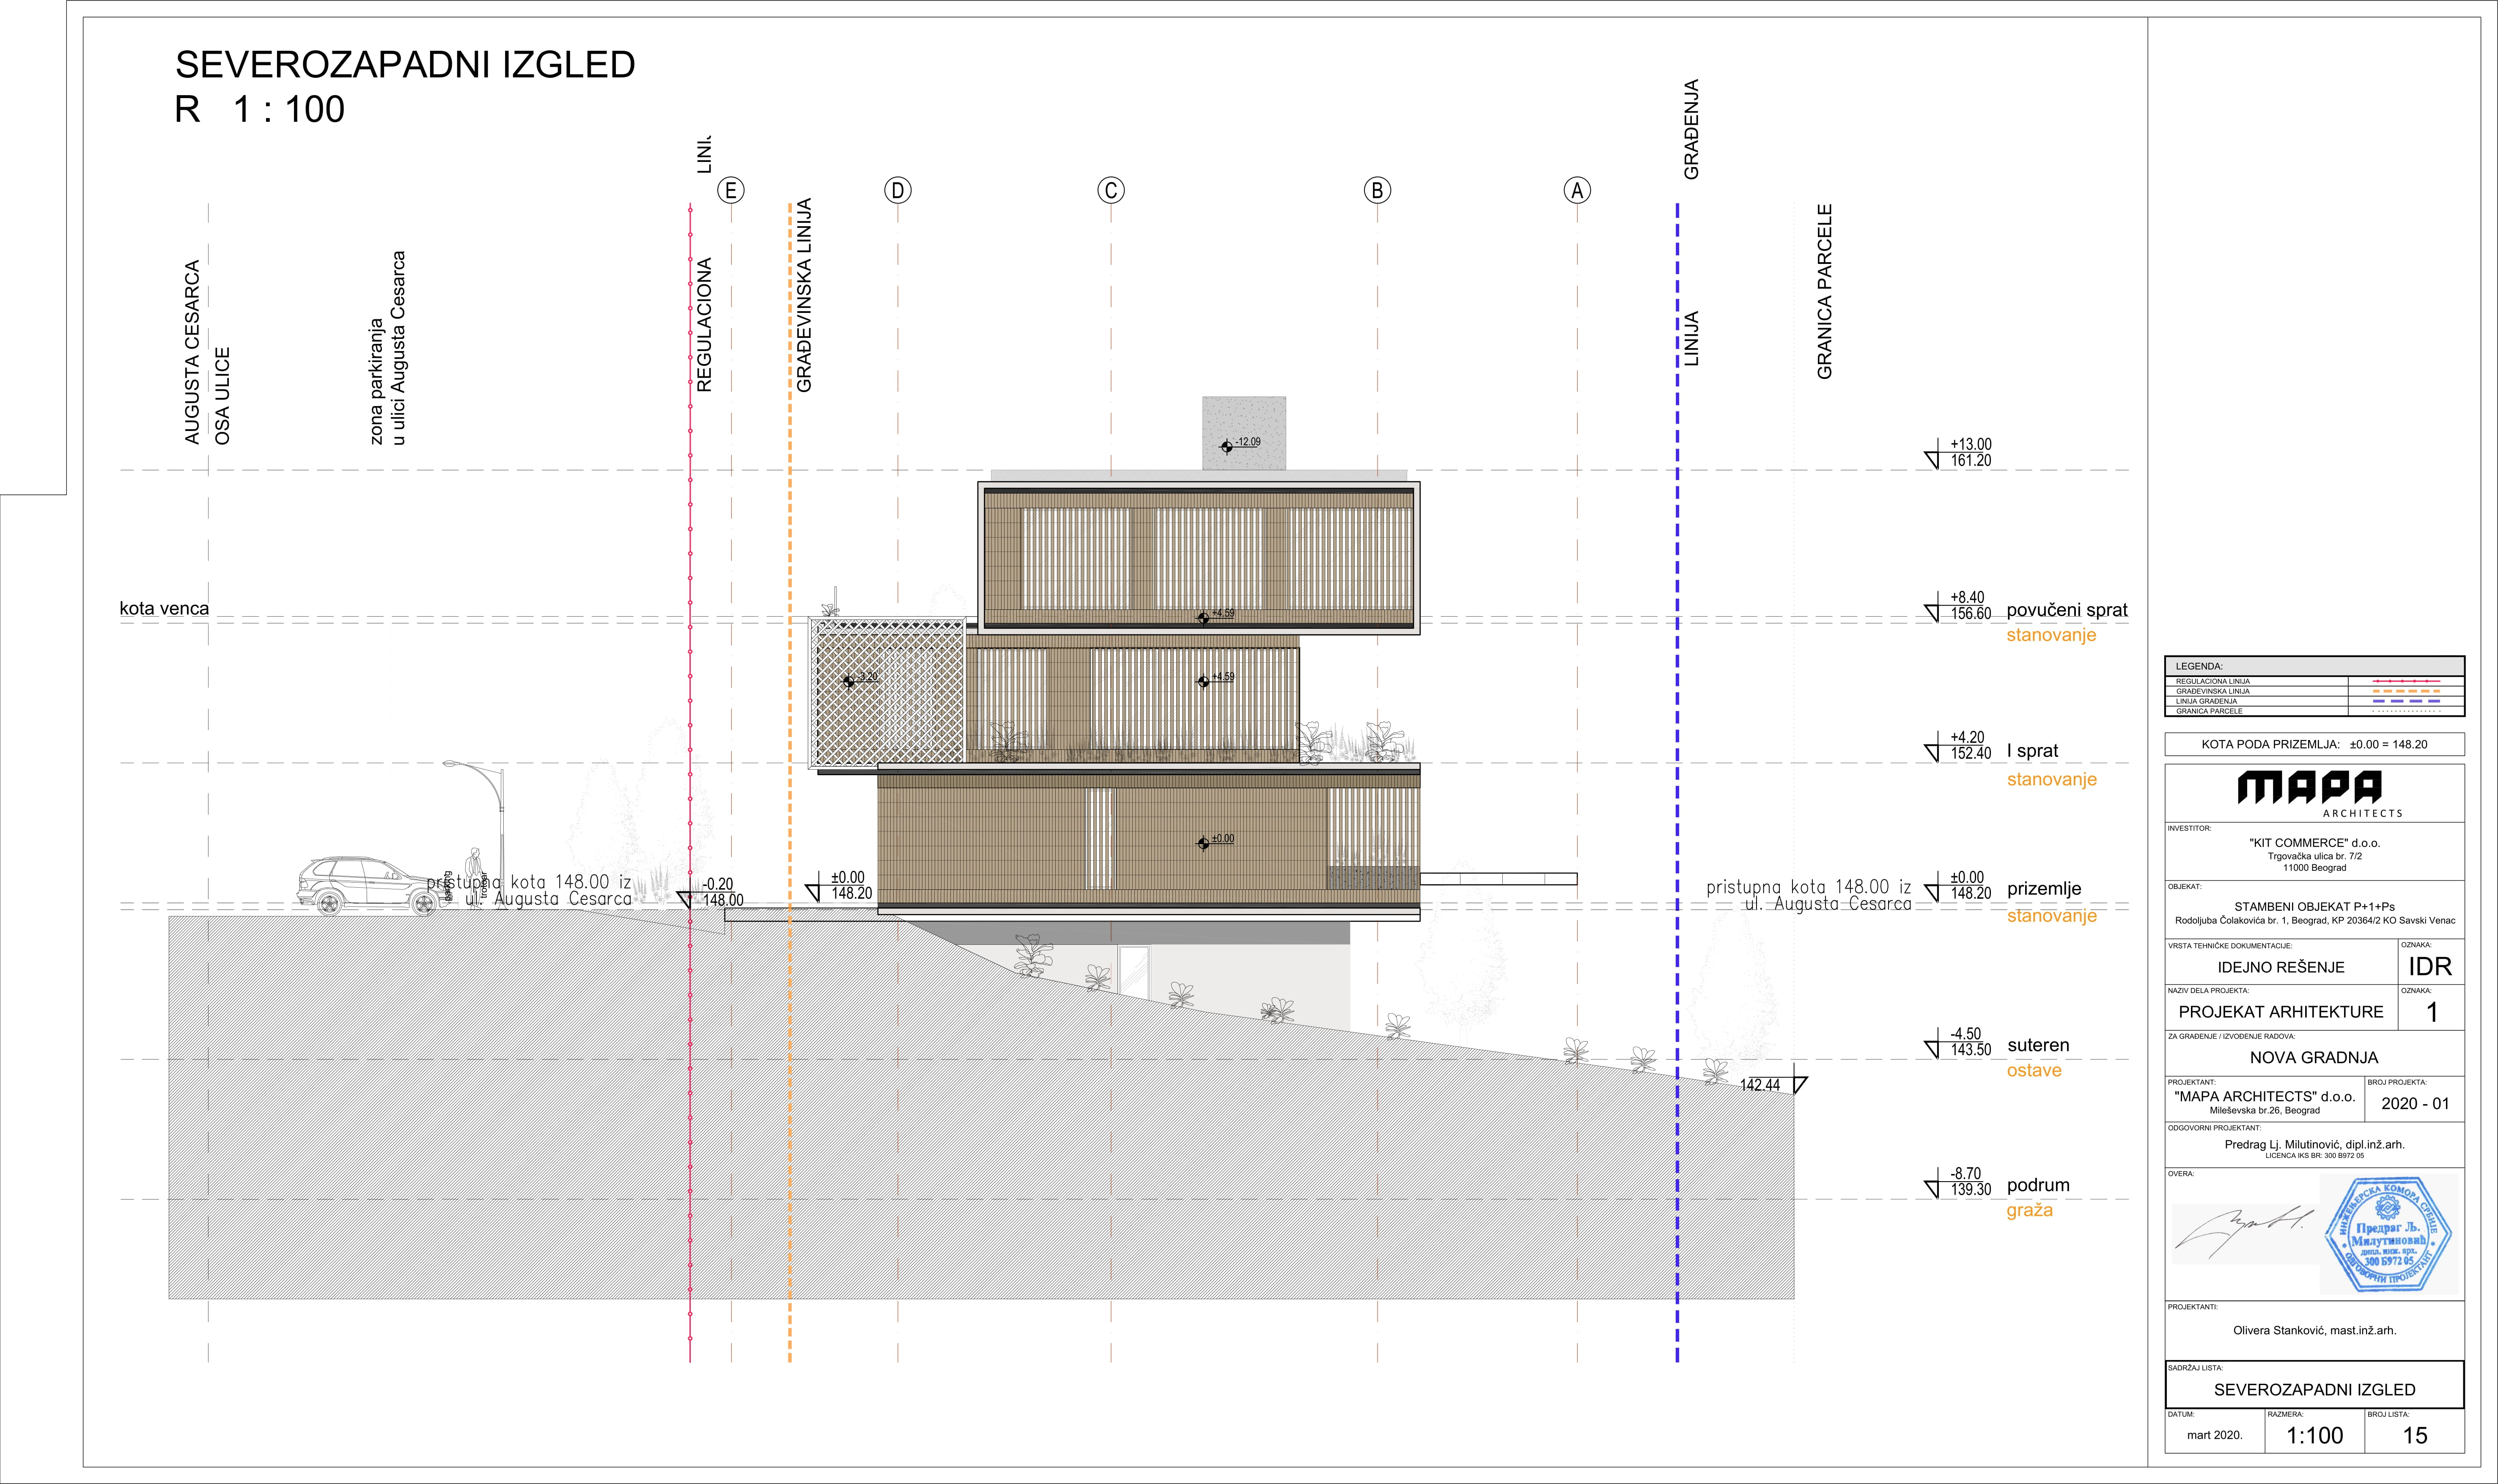Select grid bubble A
This screenshot has height=1484, width=2498.
[x=1577, y=190]
